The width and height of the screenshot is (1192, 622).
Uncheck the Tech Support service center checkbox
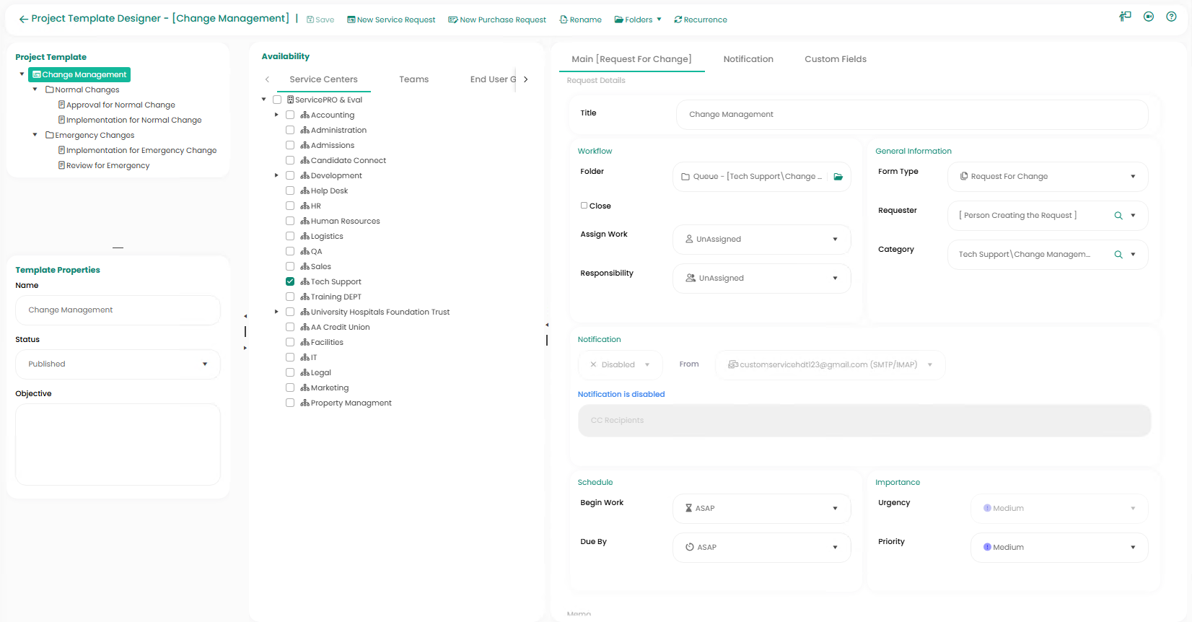click(290, 281)
